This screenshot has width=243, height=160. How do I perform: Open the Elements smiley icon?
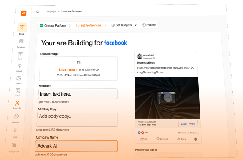point(16,116)
